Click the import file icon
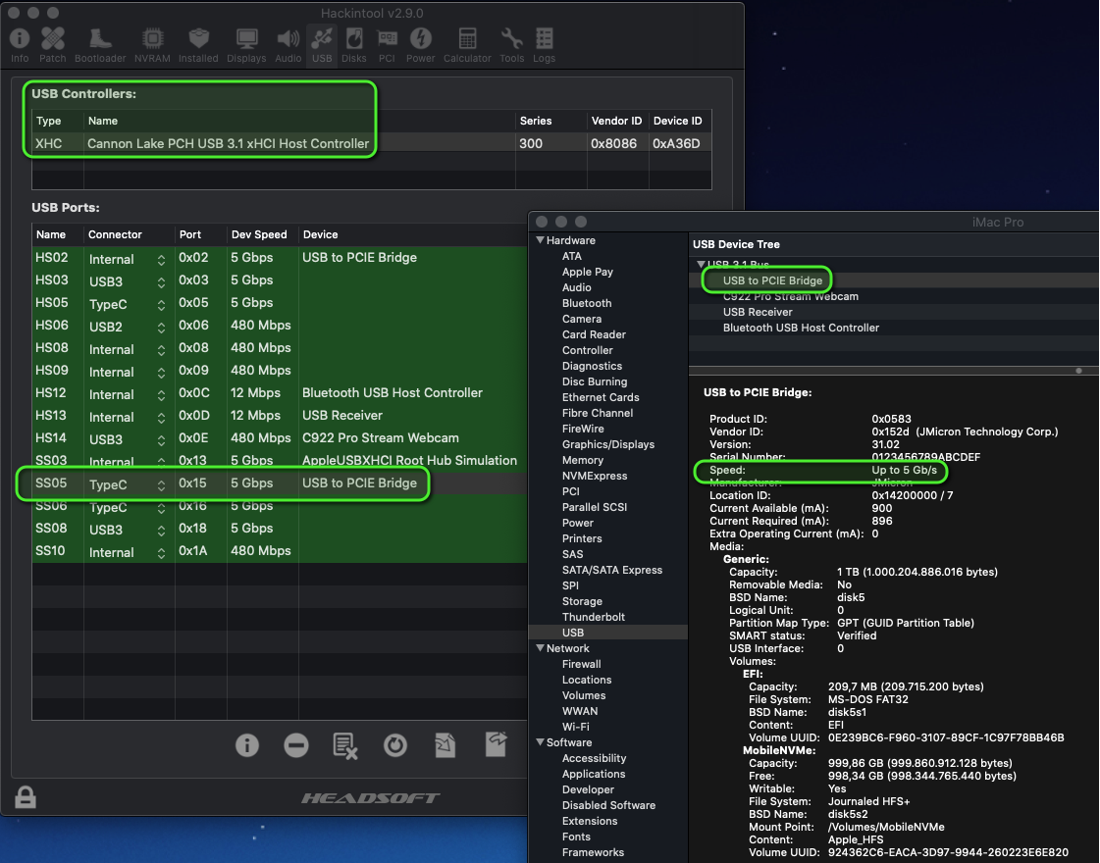The image size is (1100, 863). (x=445, y=745)
